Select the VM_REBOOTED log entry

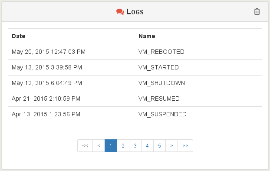[135, 52]
